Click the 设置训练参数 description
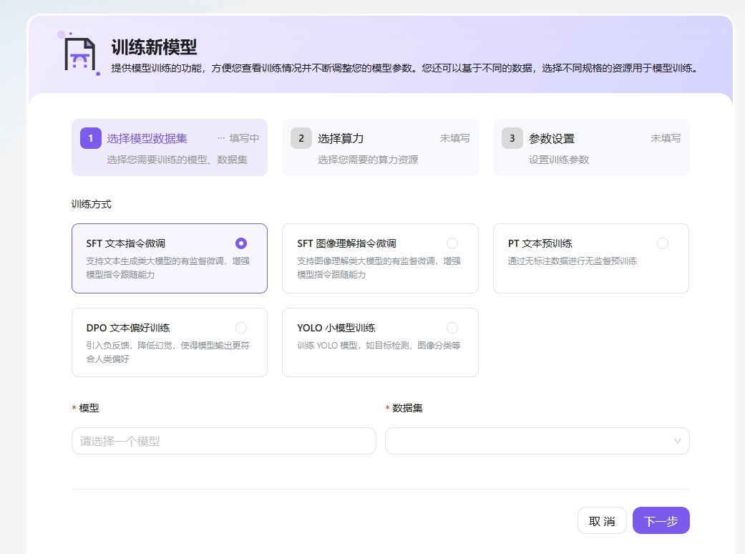 click(559, 160)
